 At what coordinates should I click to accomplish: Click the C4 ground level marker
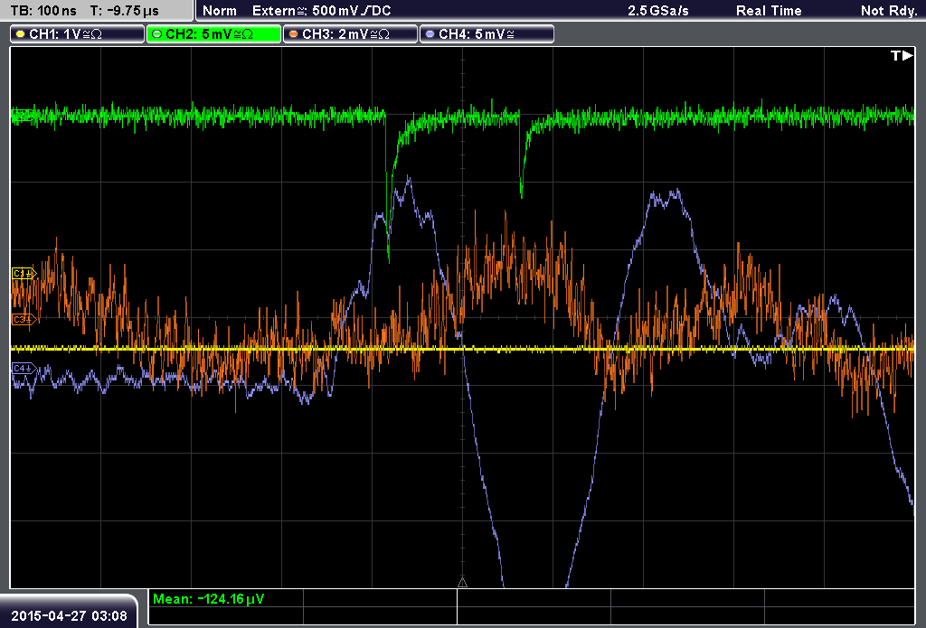(x=24, y=369)
